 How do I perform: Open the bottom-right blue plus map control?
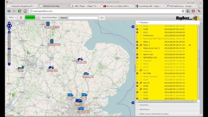[133, 103]
